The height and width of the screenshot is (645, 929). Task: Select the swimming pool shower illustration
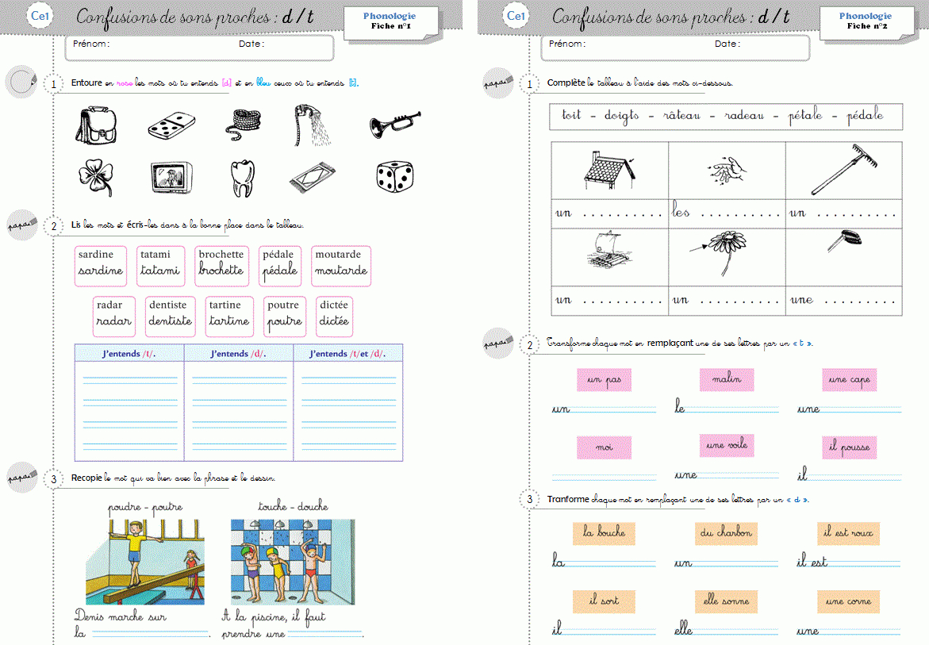coord(293,562)
